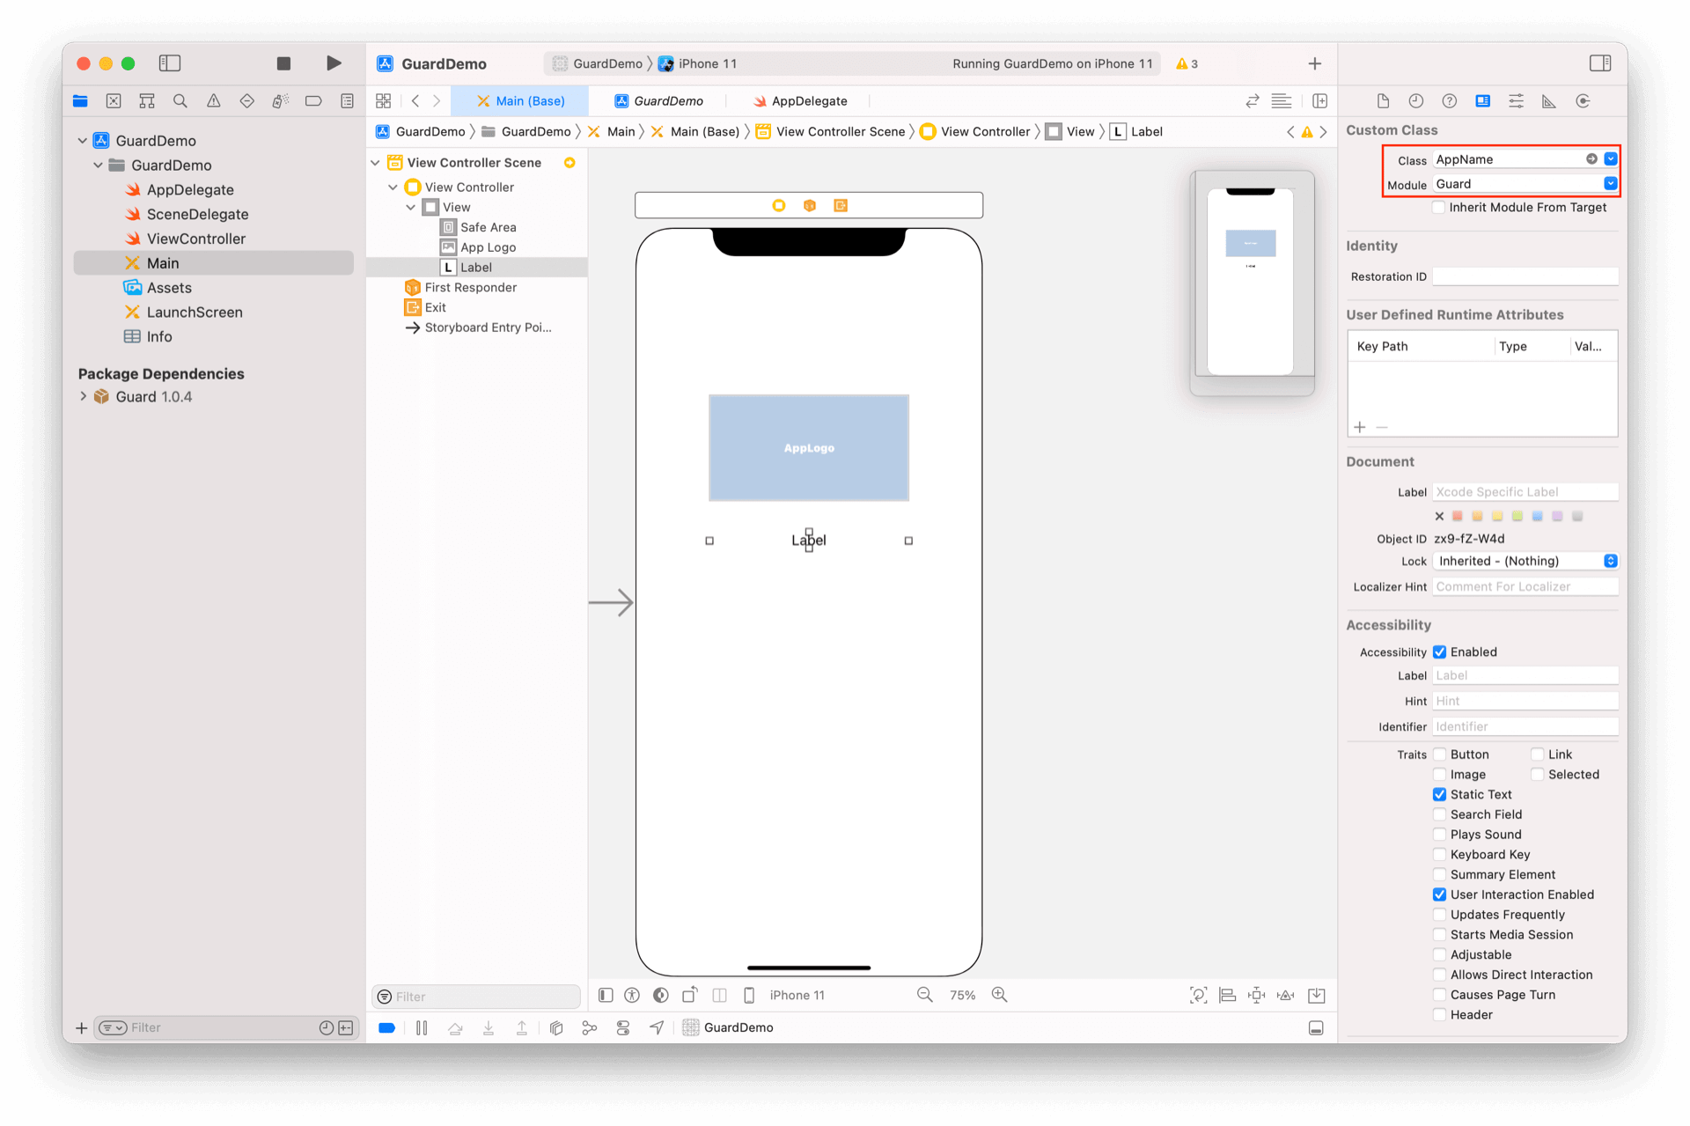Pick the red document label color
Viewport: 1690px width, 1126px height.
[x=1458, y=517]
